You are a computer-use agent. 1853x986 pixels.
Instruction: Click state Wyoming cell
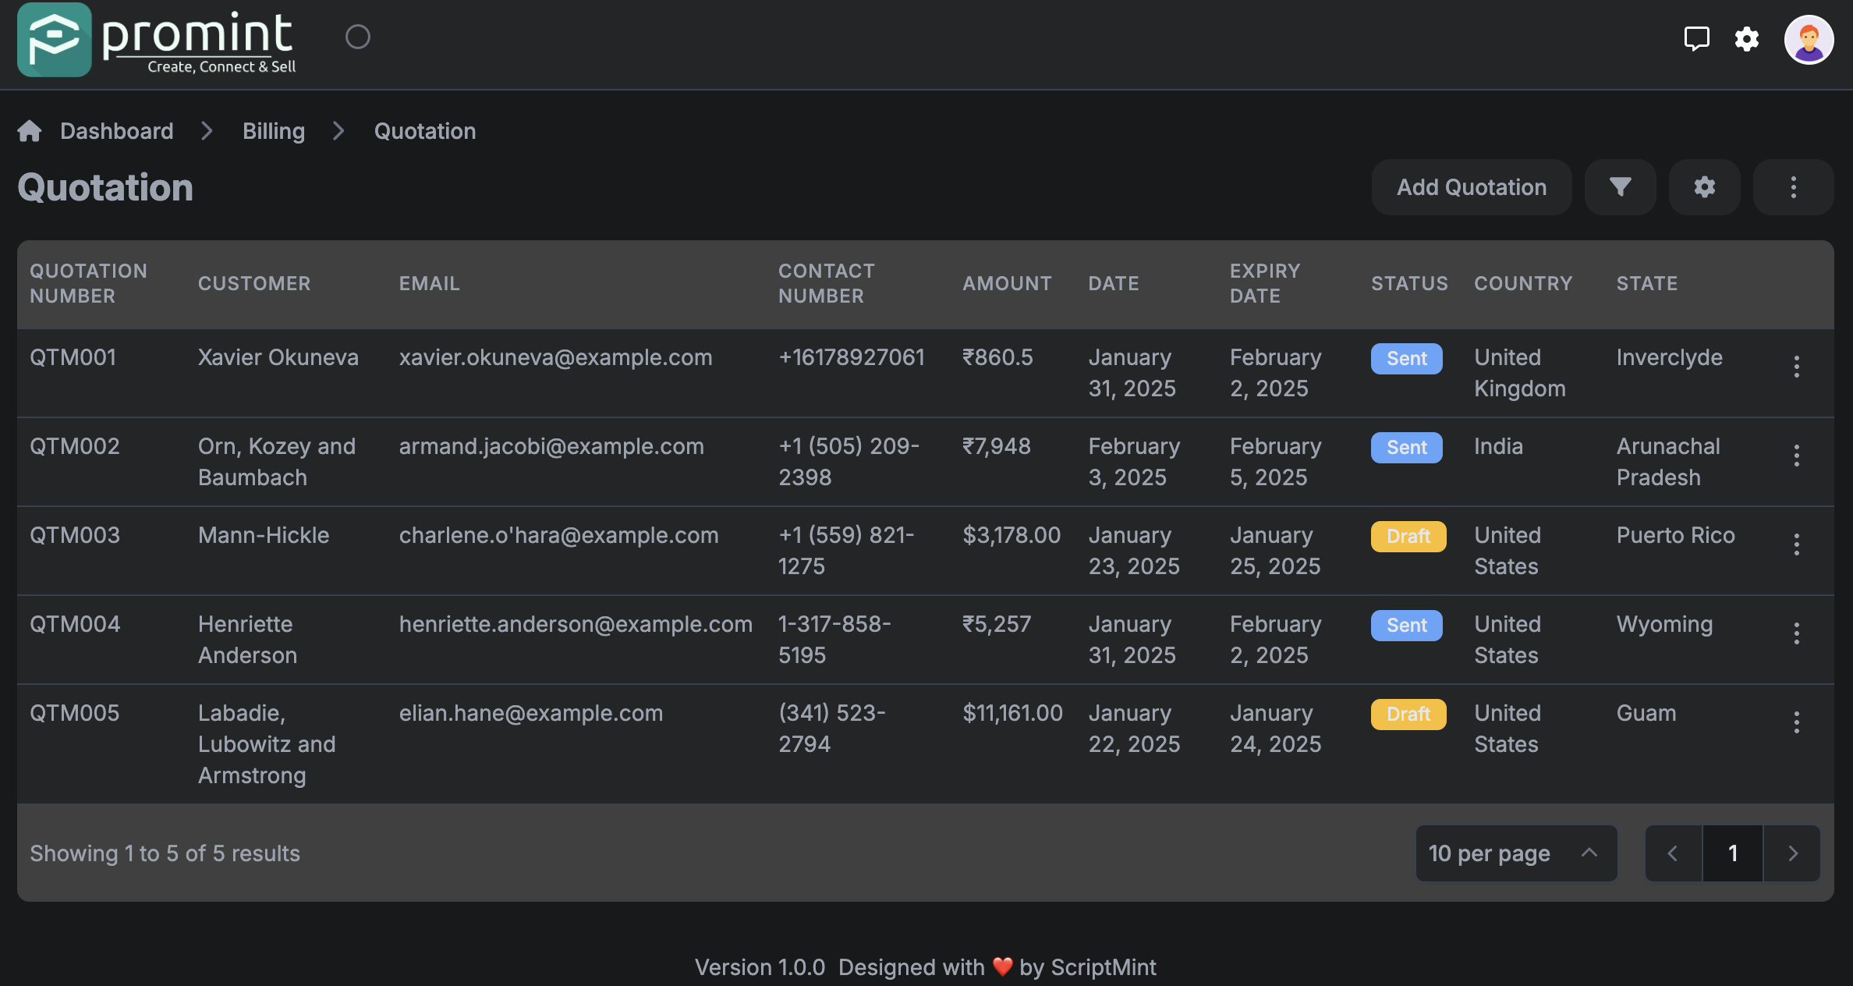click(x=1664, y=624)
